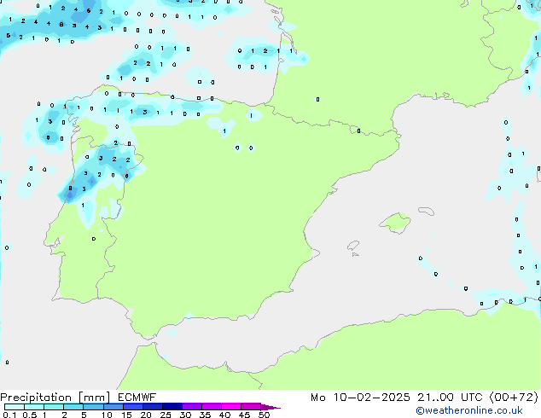This screenshot has width=541, height=418.
Task: Click the legend tick label "50"
Action: pyautogui.click(x=264, y=415)
